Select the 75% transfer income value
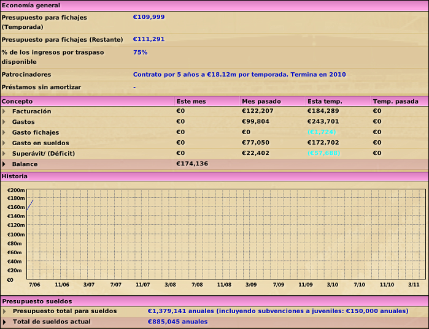The height and width of the screenshot is (329, 429). click(140, 53)
